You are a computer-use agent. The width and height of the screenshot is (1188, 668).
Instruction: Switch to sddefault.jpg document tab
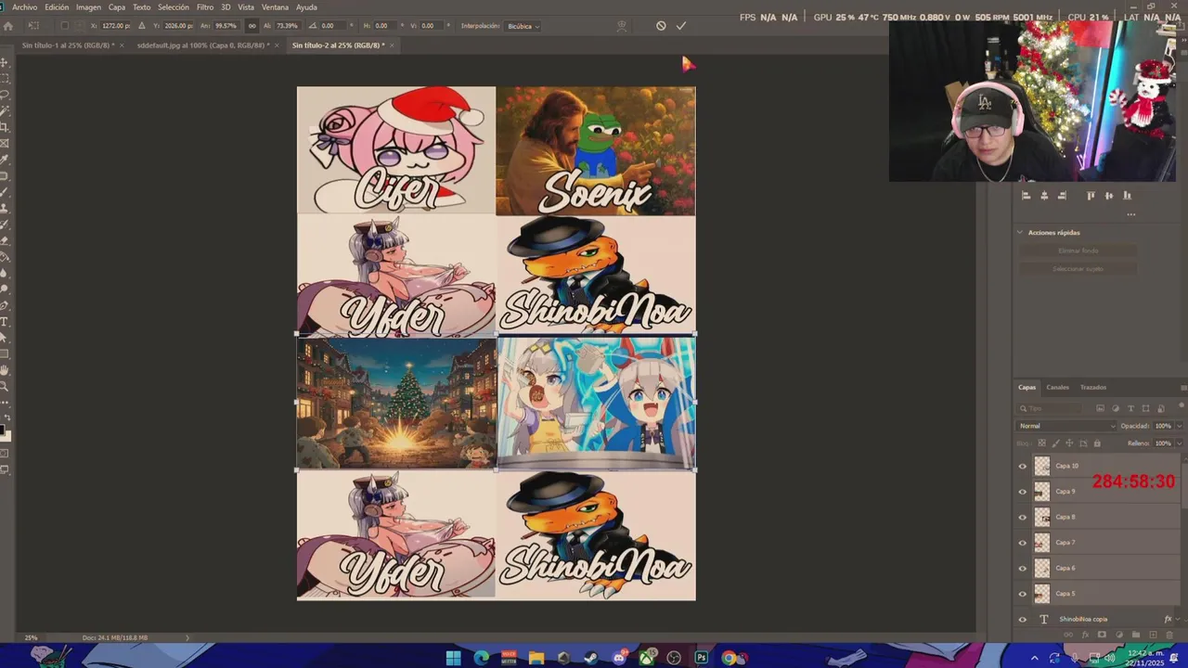point(202,45)
